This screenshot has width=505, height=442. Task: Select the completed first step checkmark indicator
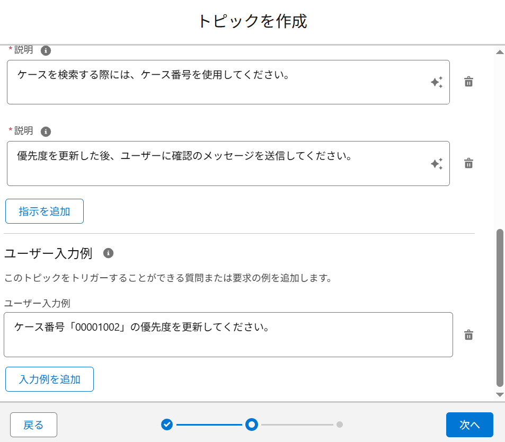click(x=167, y=425)
